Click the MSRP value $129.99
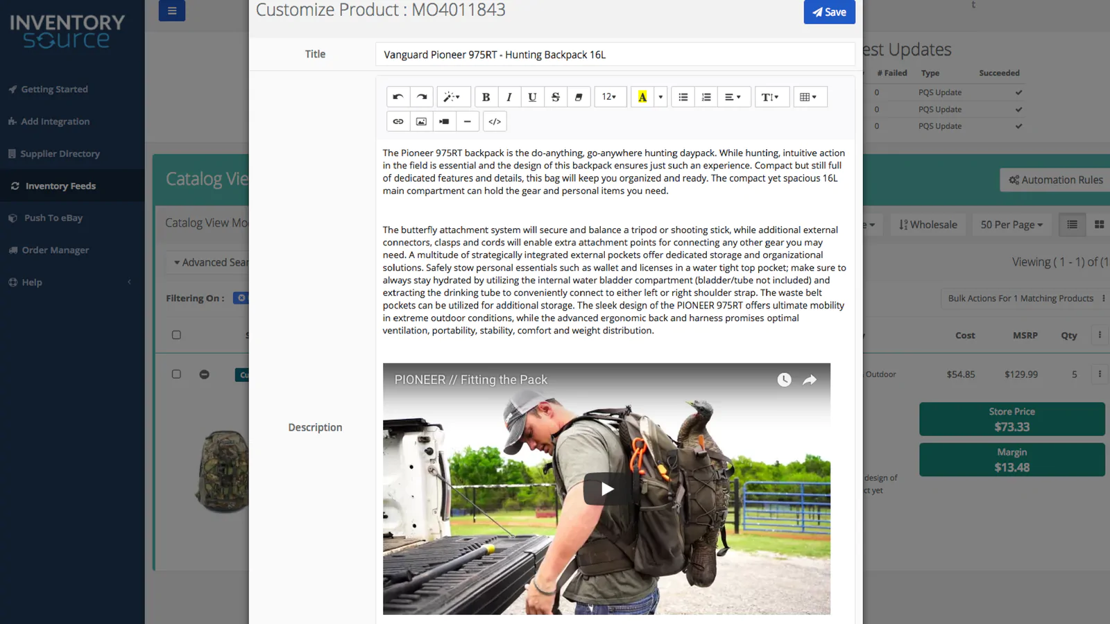This screenshot has width=1110, height=624. [1021, 374]
